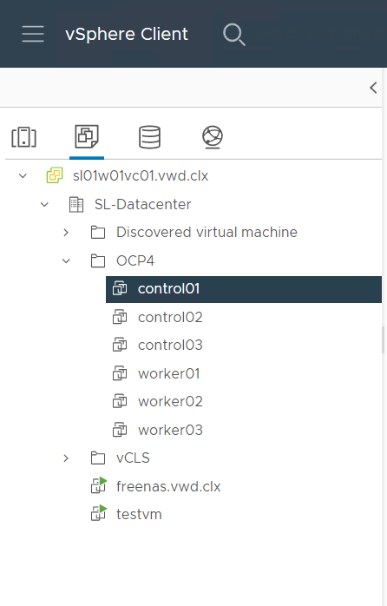Click the SL-Datacenter building icon
387x606 pixels.
76,204
